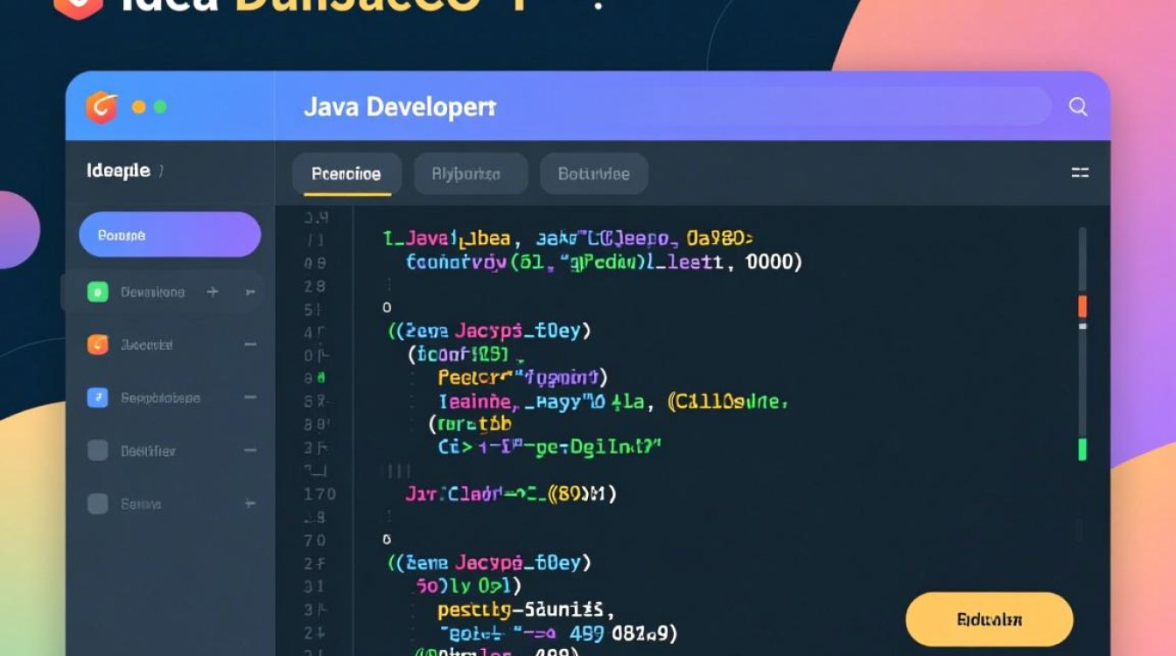Open the Boturblee tab
The height and width of the screenshot is (656, 1176).
[593, 173]
